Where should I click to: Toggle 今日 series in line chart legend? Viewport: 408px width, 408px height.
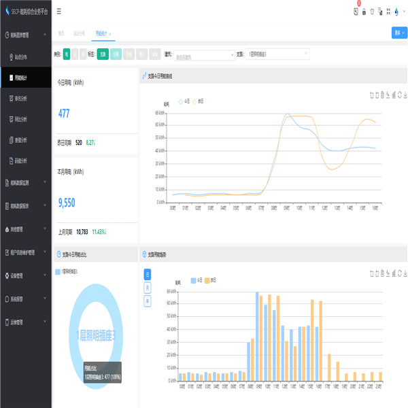click(184, 101)
